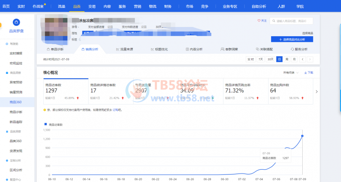The width and height of the screenshot is (341, 182).
Task: Open the 首页 top menu
Action: pos(6,6)
